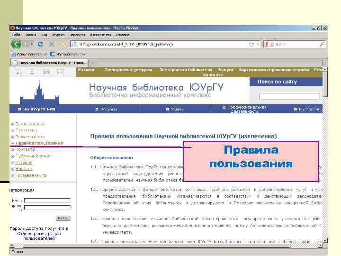The image size is (341, 256).
Task: Open the Справка menu
Action: [123, 35]
